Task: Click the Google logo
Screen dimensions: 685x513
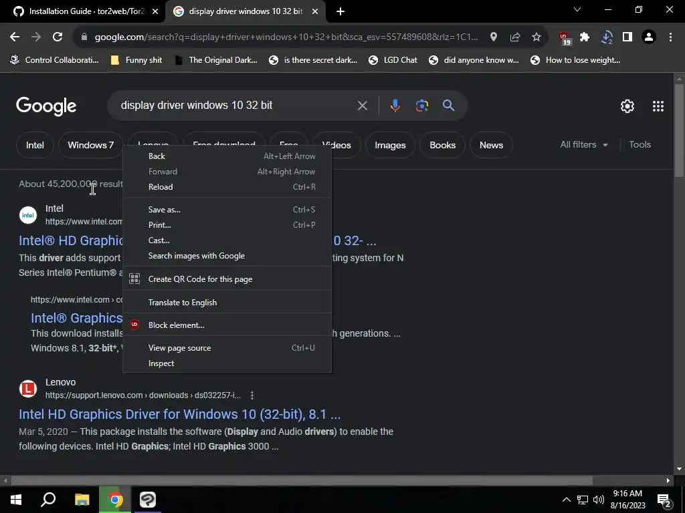Action: (46, 106)
